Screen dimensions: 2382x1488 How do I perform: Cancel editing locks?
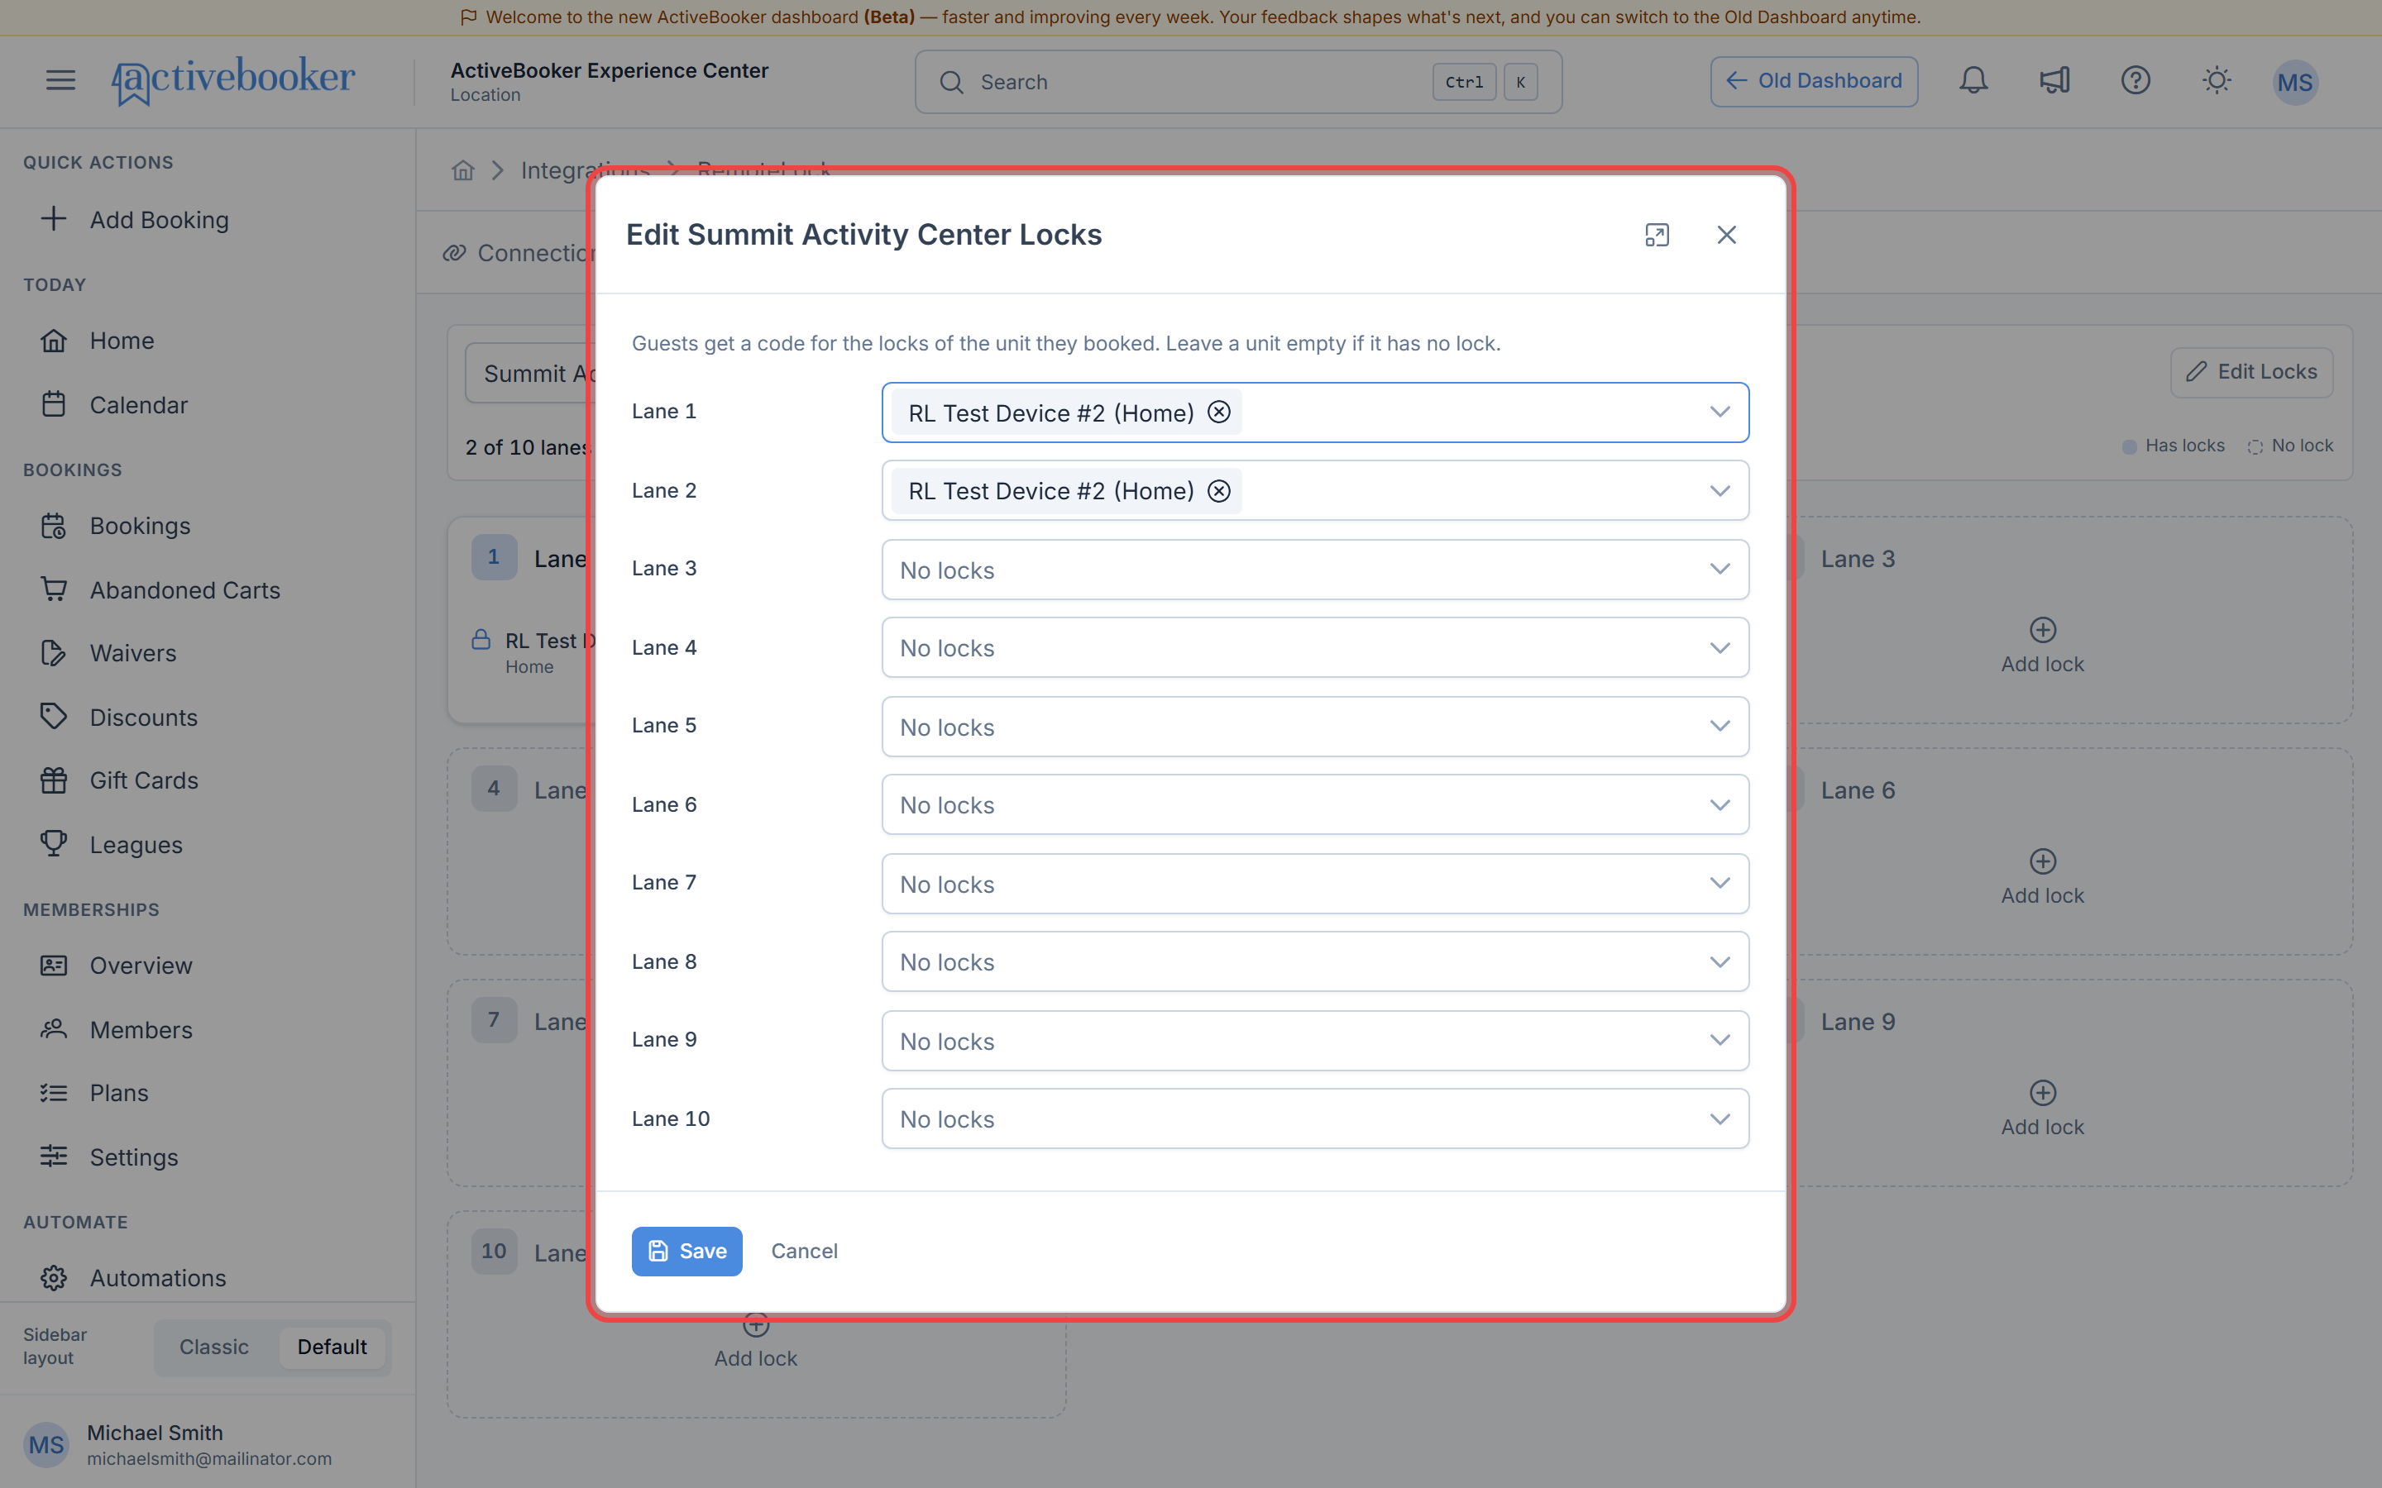coord(804,1251)
